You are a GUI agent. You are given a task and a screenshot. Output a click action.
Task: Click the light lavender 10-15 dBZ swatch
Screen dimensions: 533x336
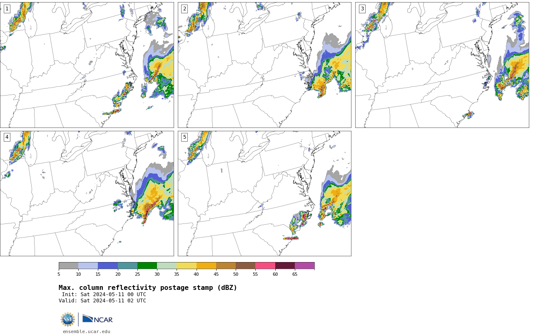(x=88, y=266)
